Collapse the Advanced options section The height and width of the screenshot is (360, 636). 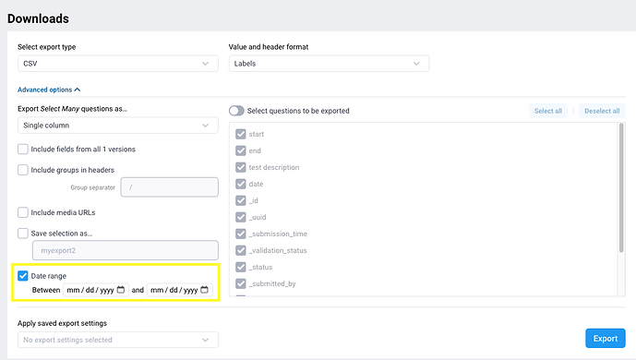pyautogui.click(x=49, y=90)
